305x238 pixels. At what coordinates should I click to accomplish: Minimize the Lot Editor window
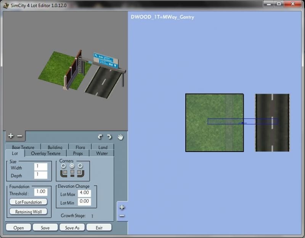[x=269, y=4]
